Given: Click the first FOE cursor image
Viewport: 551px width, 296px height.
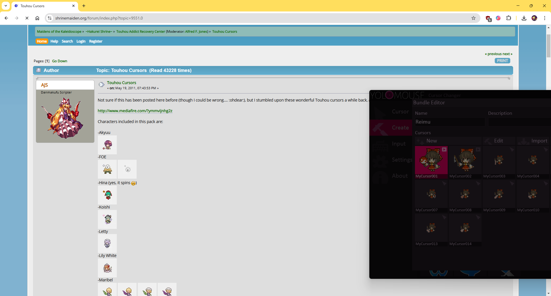Looking at the screenshot, I should click(107, 169).
